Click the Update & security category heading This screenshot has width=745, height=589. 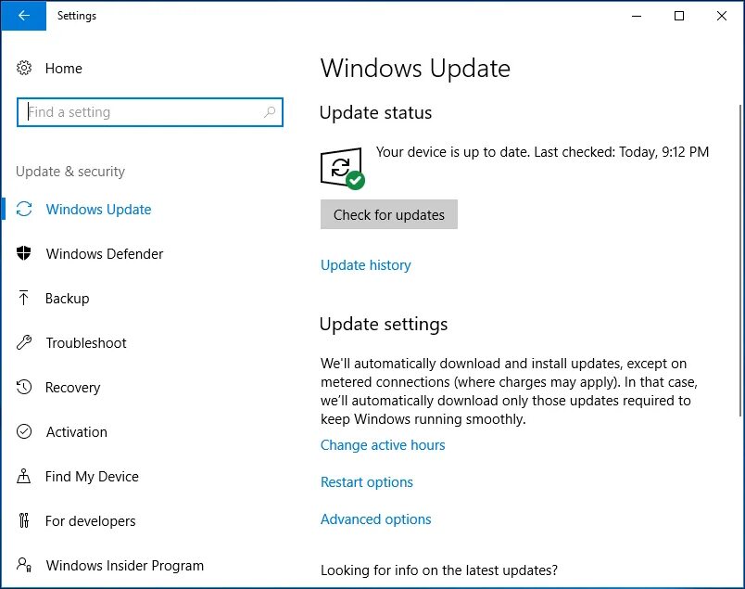point(70,172)
